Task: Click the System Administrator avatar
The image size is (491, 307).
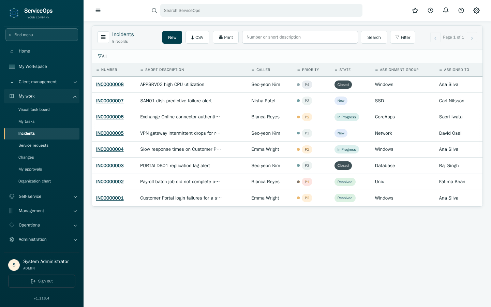Action: click(14, 265)
